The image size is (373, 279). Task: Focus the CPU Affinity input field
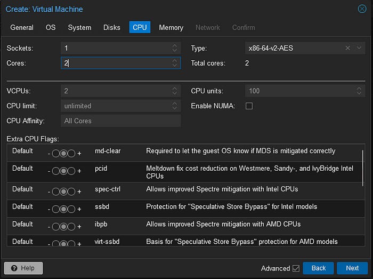click(x=120, y=121)
